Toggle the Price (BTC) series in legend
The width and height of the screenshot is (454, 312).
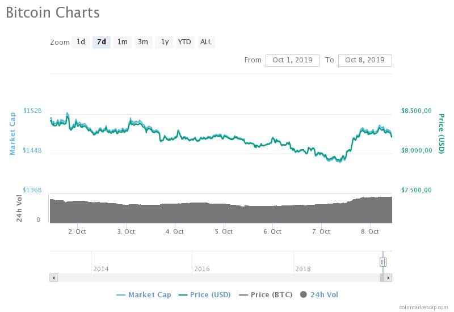click(266, 295)
